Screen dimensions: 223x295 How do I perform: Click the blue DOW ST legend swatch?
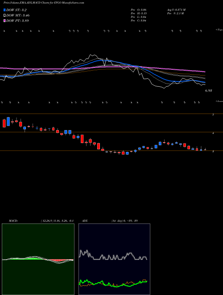(x=4, y=10)
